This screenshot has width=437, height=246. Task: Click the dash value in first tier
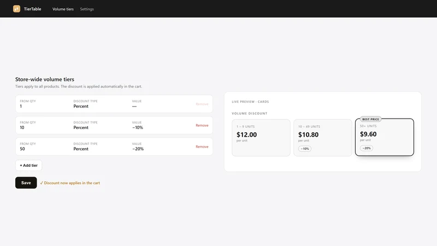point(134,106)
